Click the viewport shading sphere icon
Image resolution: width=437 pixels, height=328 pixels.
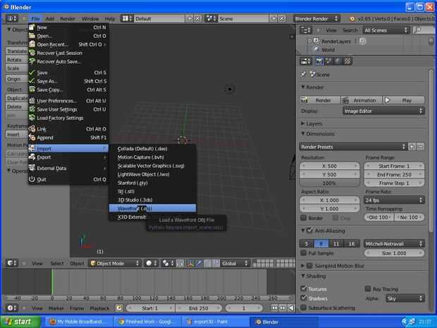[x=152, y=263]
